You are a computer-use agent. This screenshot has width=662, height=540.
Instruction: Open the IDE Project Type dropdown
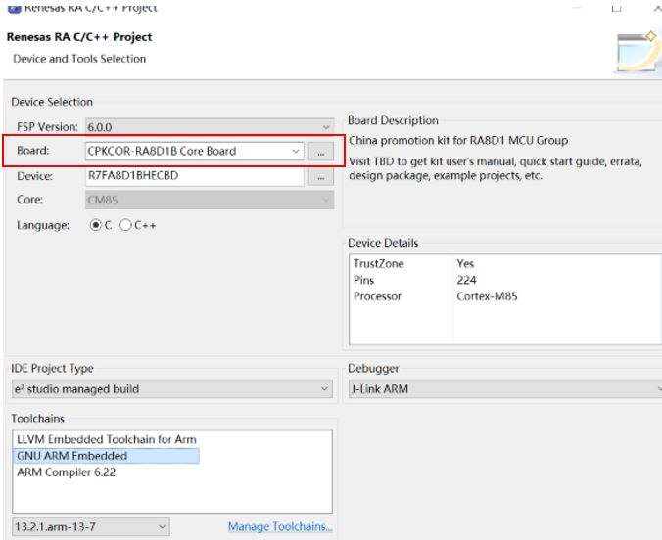(x=172, y=389)
